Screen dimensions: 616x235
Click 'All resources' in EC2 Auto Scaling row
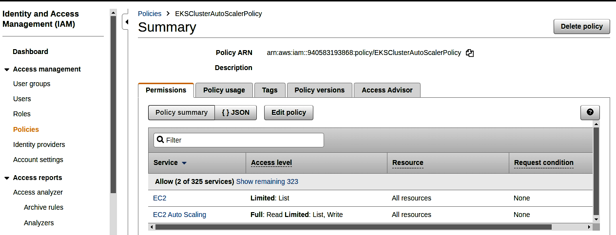[411, 215]
